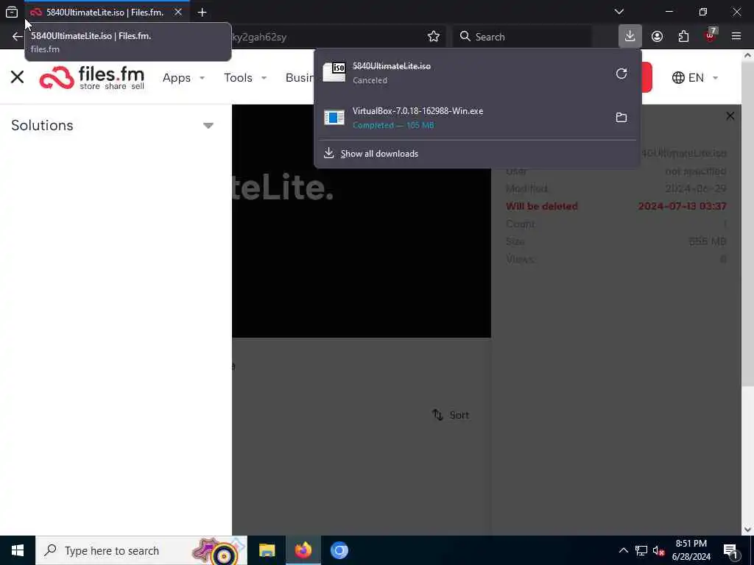Viewport: 754px width, 565px height.
Task: Open Firefox account icon
Action: (657, 37)
